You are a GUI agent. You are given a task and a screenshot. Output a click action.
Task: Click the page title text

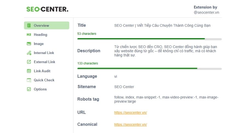pos(162,25)
